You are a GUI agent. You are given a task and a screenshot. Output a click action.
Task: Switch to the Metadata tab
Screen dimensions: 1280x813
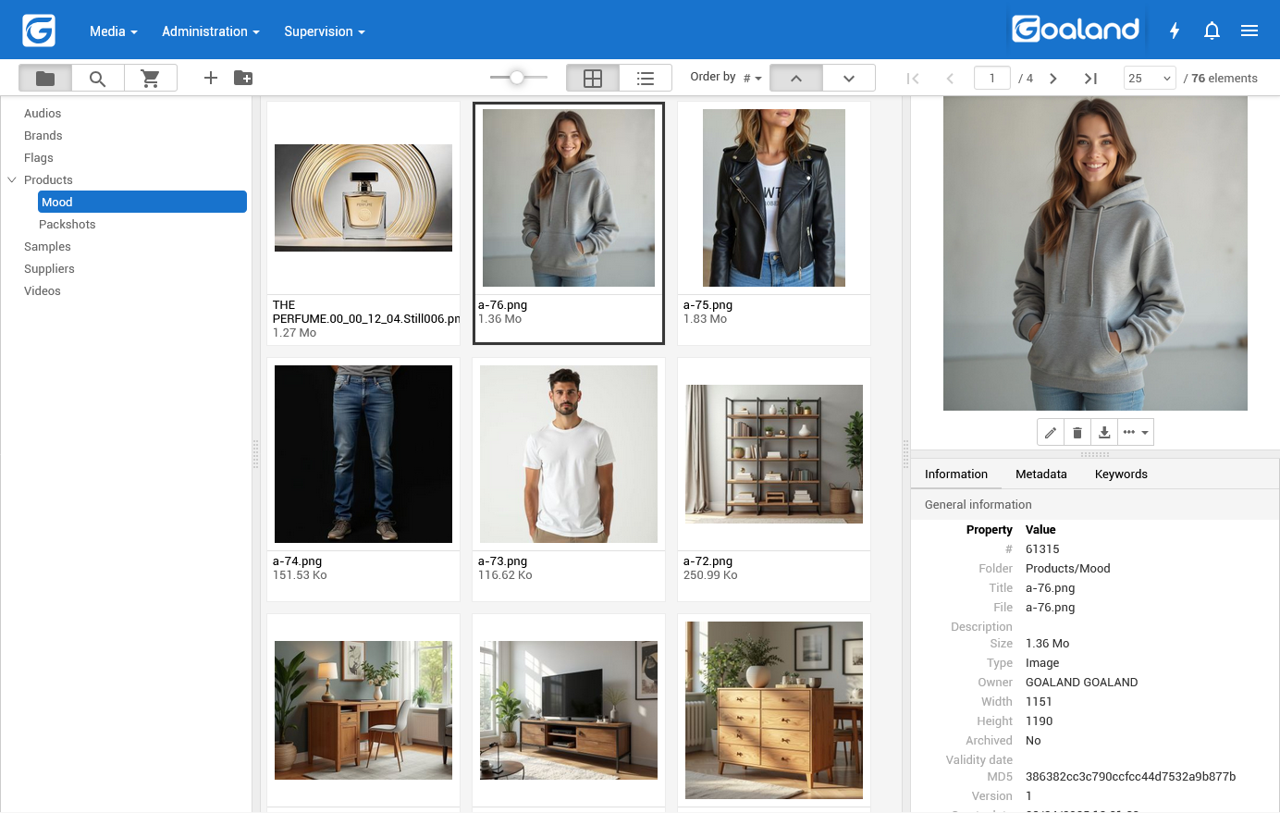pos(1041,474)
